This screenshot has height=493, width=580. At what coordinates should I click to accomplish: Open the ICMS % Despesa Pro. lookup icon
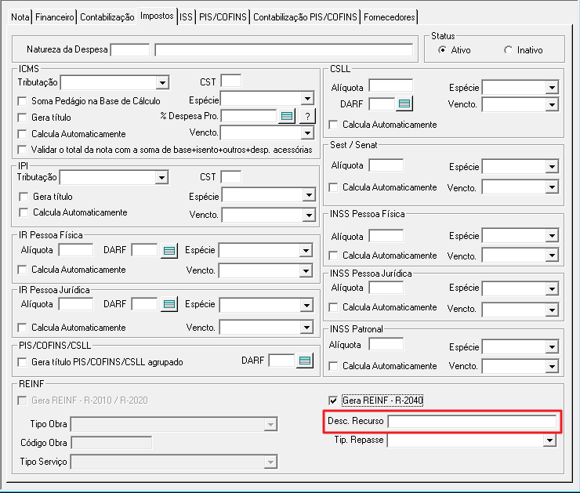[x=286, y=116]
